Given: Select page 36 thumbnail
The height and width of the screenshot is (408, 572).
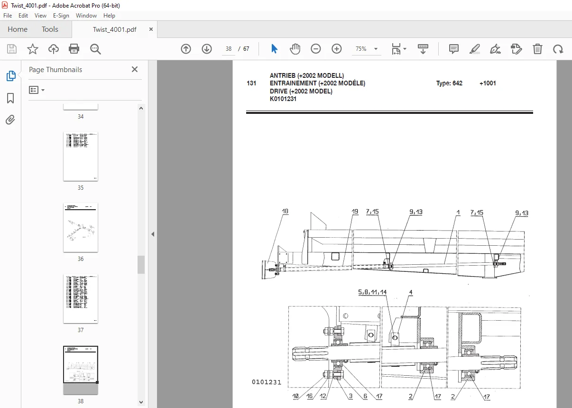Looking at the screenshot, I should [x=81, y=228].
